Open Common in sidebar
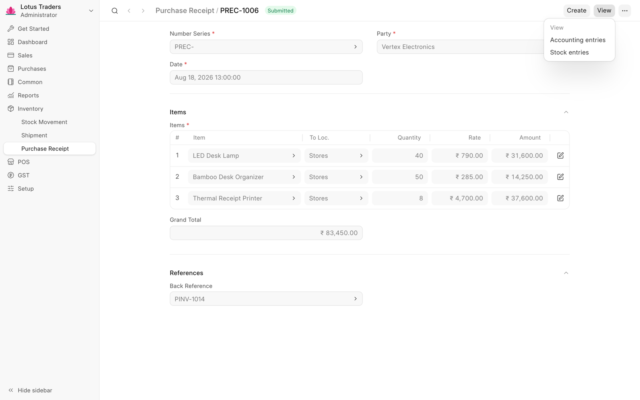The width and height of the screenshot is (640, 400). [30, 82]
